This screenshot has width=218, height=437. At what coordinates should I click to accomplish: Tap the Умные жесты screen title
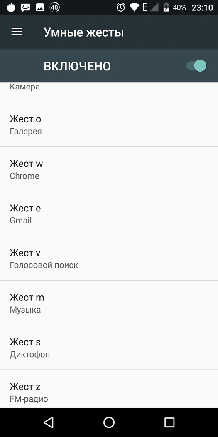pyautogui.click(x=84, y=32)
